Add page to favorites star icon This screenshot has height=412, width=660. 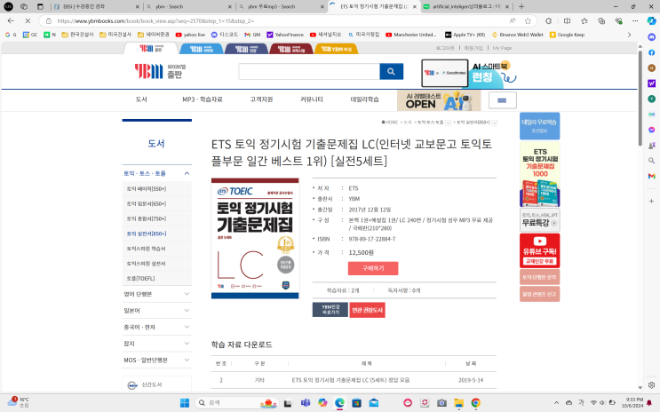click(x=528, y=21)
